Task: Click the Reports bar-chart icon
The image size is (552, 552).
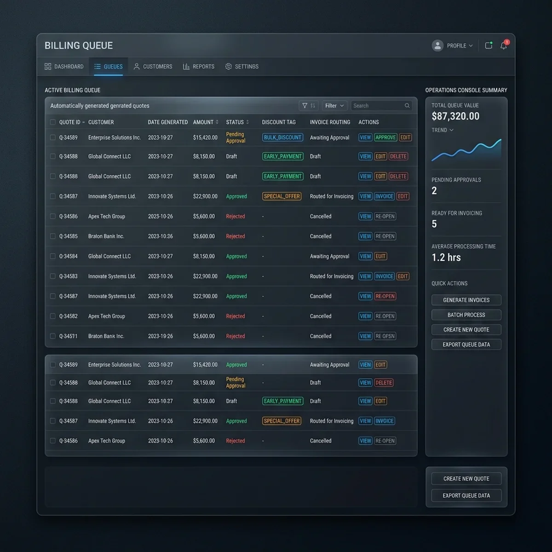Action: click(x=186, y=67)
